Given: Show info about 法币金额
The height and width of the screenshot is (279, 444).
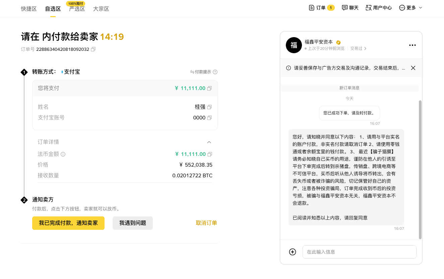Looking at the screenshot, I should 63,154.
